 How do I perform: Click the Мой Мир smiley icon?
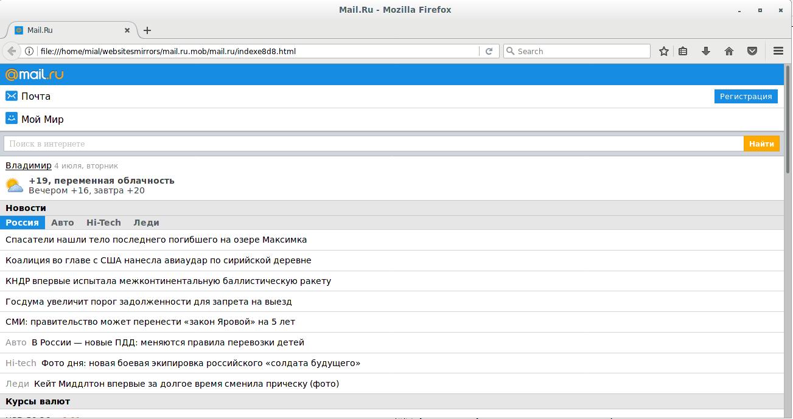(12, 119)
